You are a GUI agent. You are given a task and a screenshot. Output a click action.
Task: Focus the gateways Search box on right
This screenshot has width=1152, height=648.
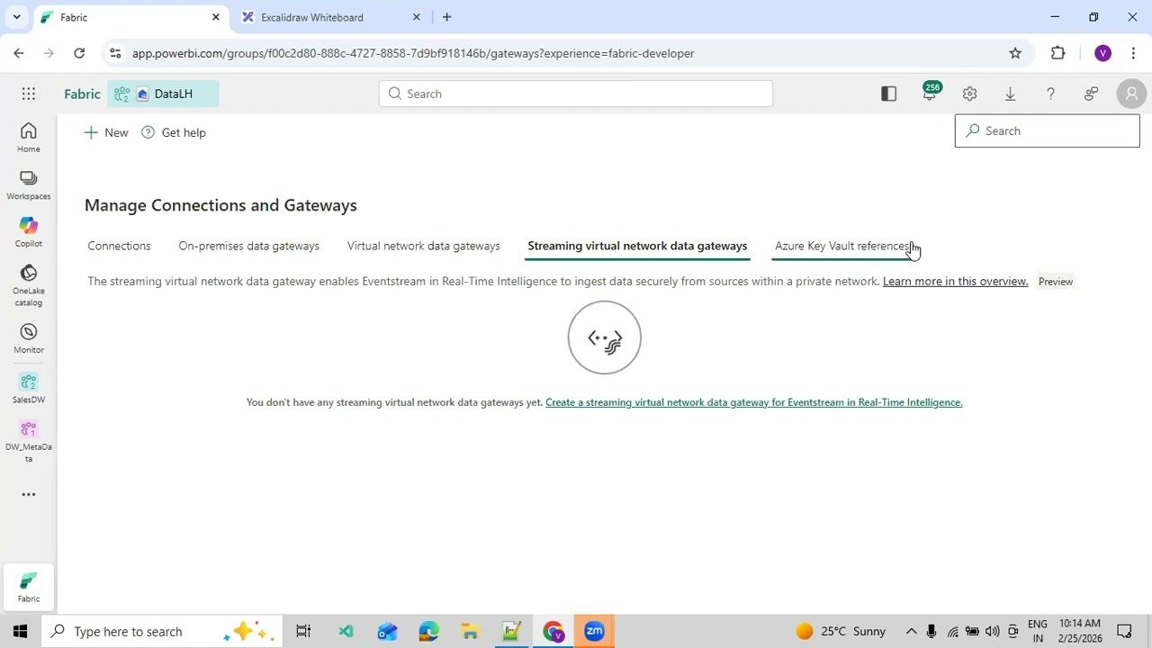[x=1047, y=130]
